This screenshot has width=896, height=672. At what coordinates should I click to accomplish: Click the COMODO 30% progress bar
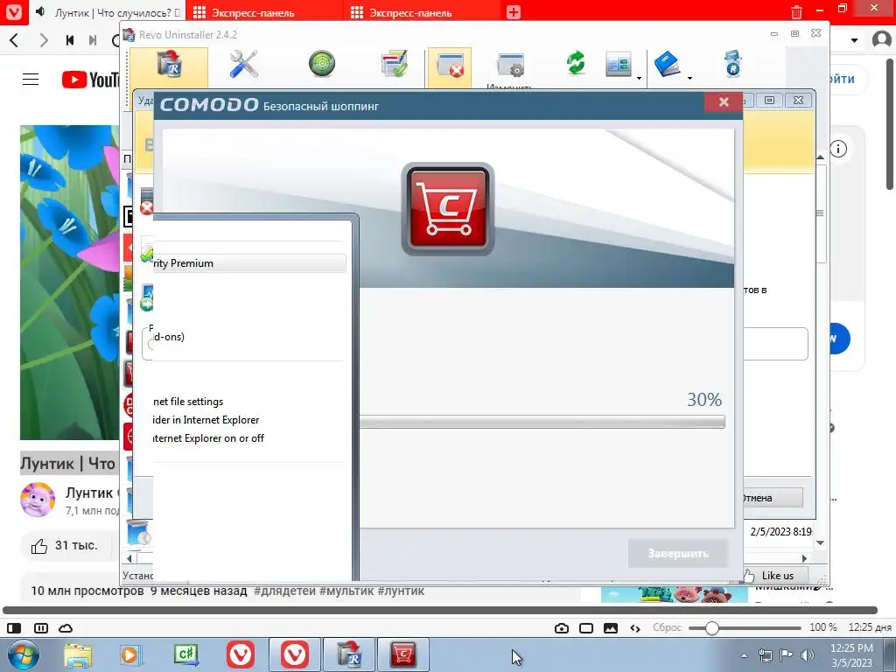pos(542,422)
